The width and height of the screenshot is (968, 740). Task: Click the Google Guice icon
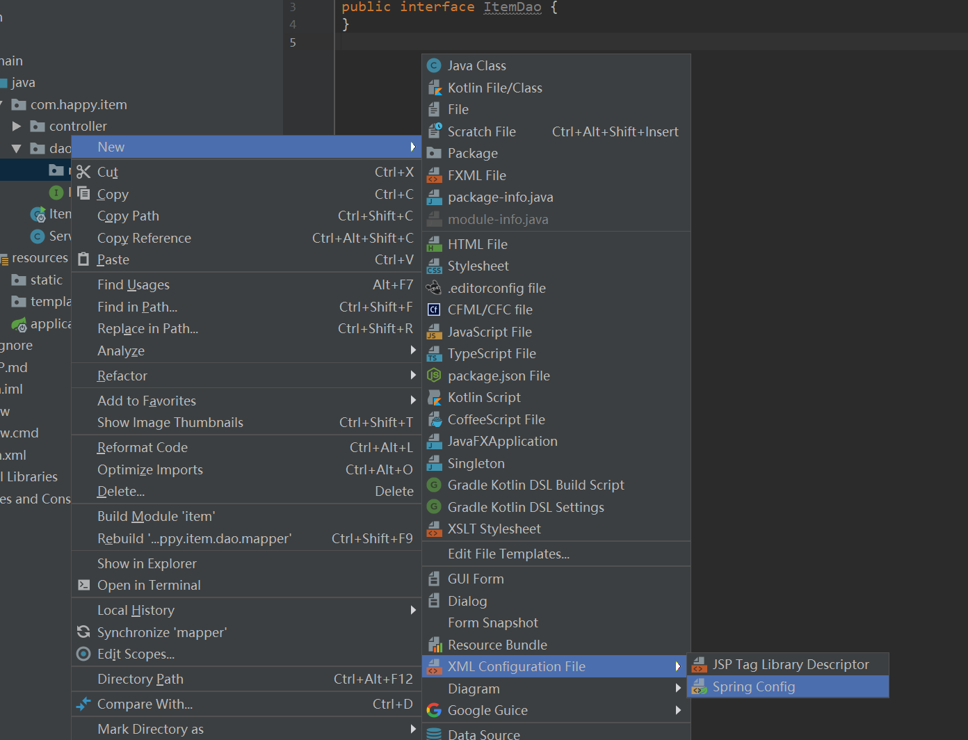(434, 710)
